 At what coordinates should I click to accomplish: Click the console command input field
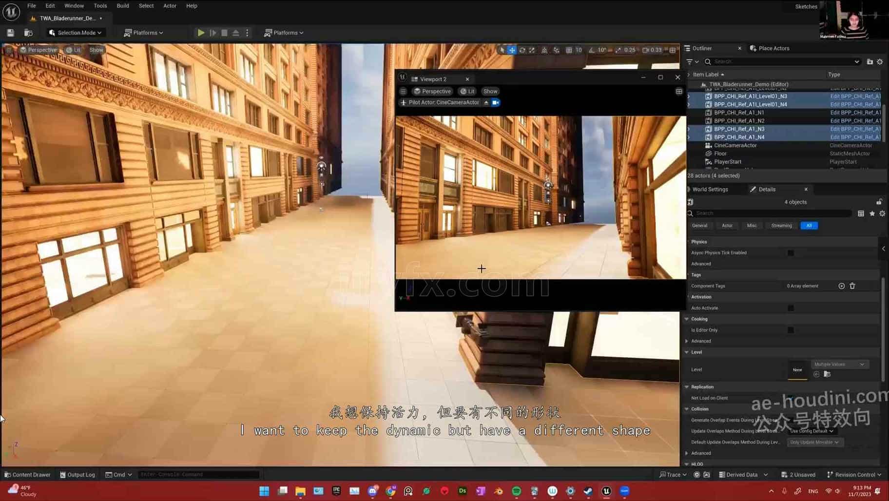tap(199, 475)
